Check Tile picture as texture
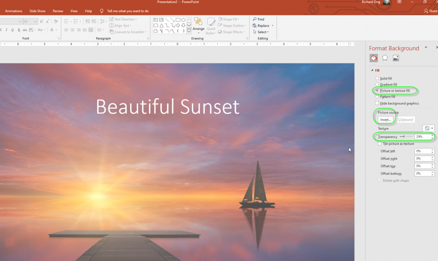The width and height of the screenshot is (438, 261). pos(379,144)
